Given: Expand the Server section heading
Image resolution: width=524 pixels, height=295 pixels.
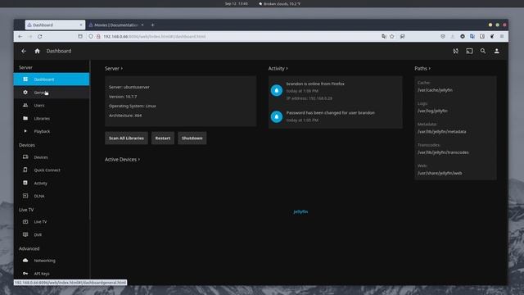Looking at the screenshot, I should pyautogui.click(x=114, y=68).
